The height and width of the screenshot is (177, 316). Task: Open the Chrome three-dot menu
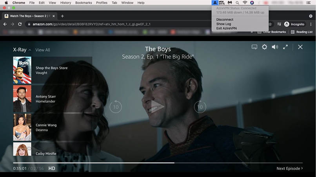pos(311,24)
